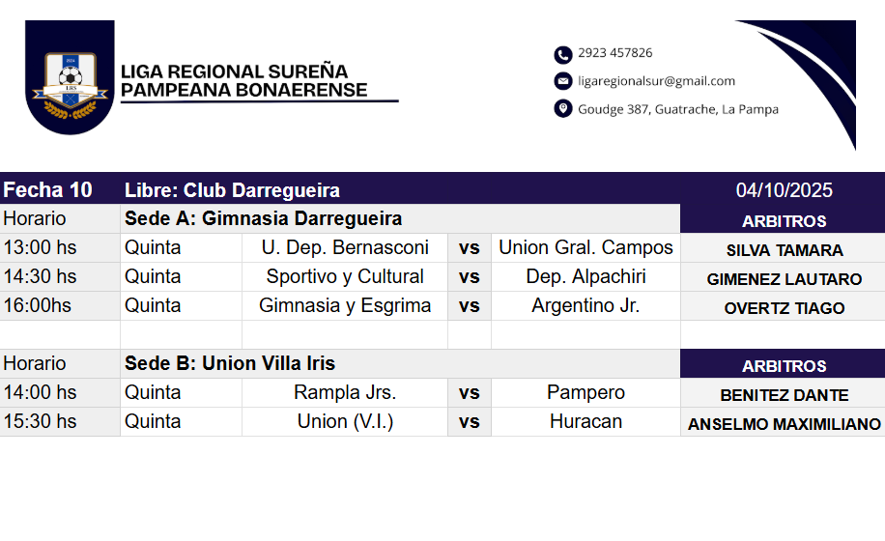Click the location pin icon
The height and width of the screenshot is (541, 885).
[562, 109]
